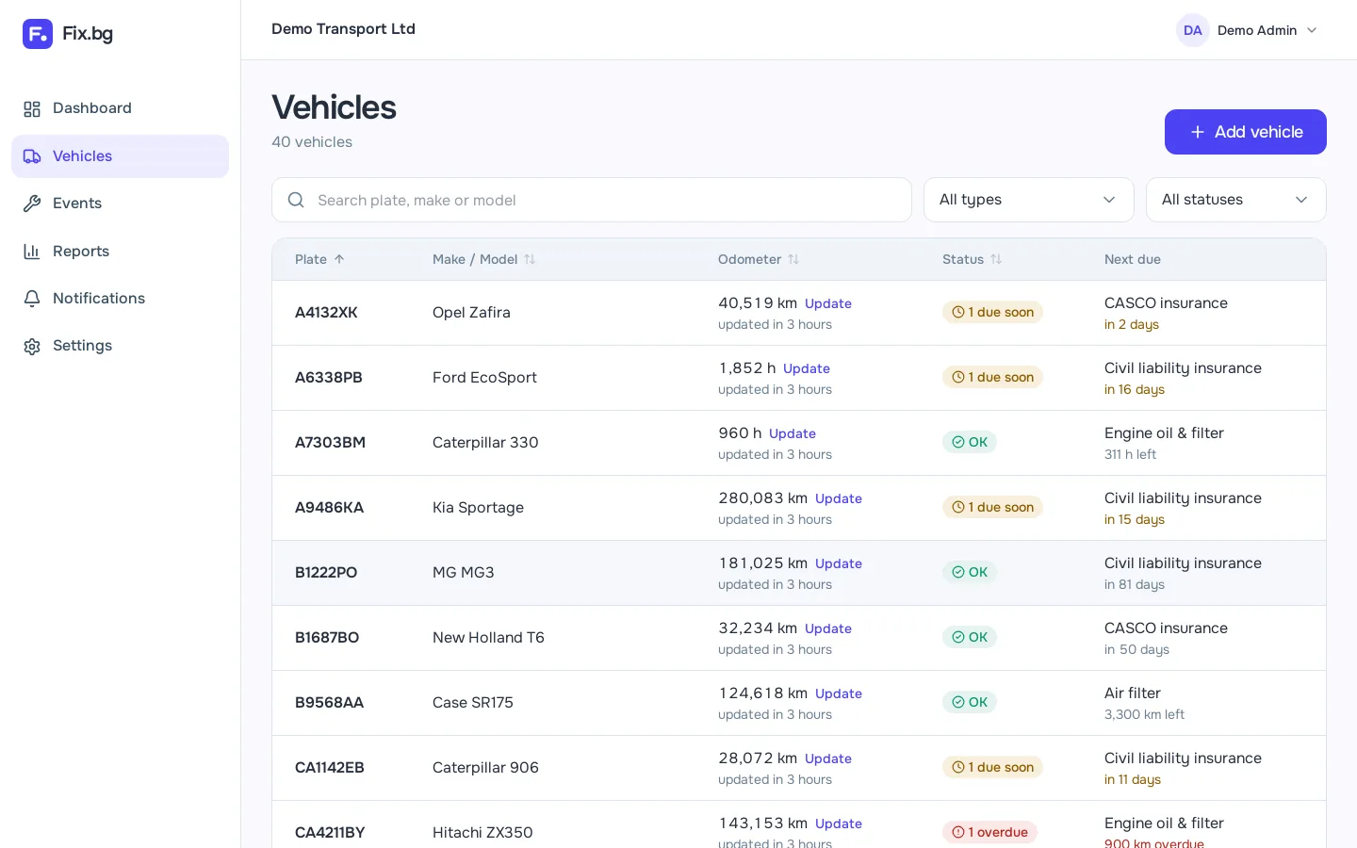Open the All types dropdown
The width and height of the screenshot is (1357, 848).
coord(1029,200)
